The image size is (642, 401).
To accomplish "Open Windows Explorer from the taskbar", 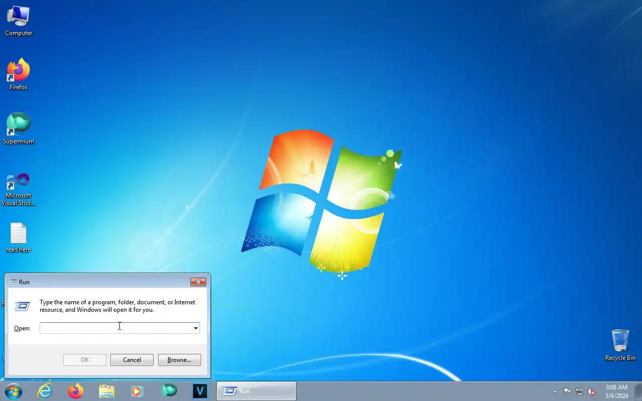I will pos(107,391).
